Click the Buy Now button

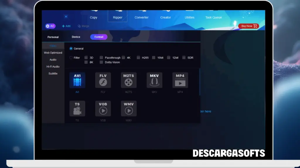(x=248, y=26)
